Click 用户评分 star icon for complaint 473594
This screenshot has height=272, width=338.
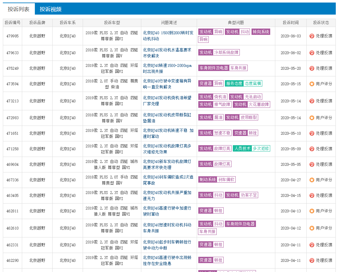(312, 84)
